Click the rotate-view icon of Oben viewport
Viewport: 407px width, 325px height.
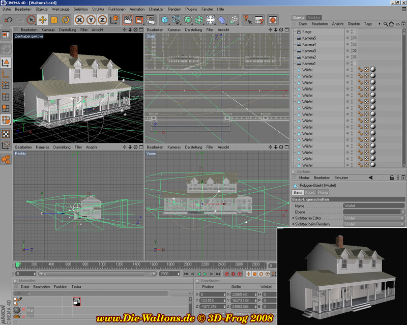pos(281,30)
